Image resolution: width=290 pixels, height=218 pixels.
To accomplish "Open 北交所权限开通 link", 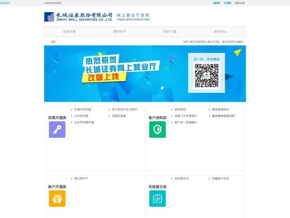I will click(84, 122).
